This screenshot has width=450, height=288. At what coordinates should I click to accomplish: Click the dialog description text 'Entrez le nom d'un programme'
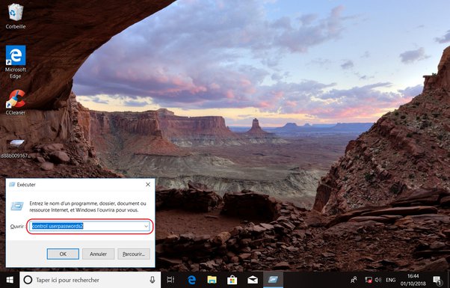pyautogui.click(x=87, y=206)
